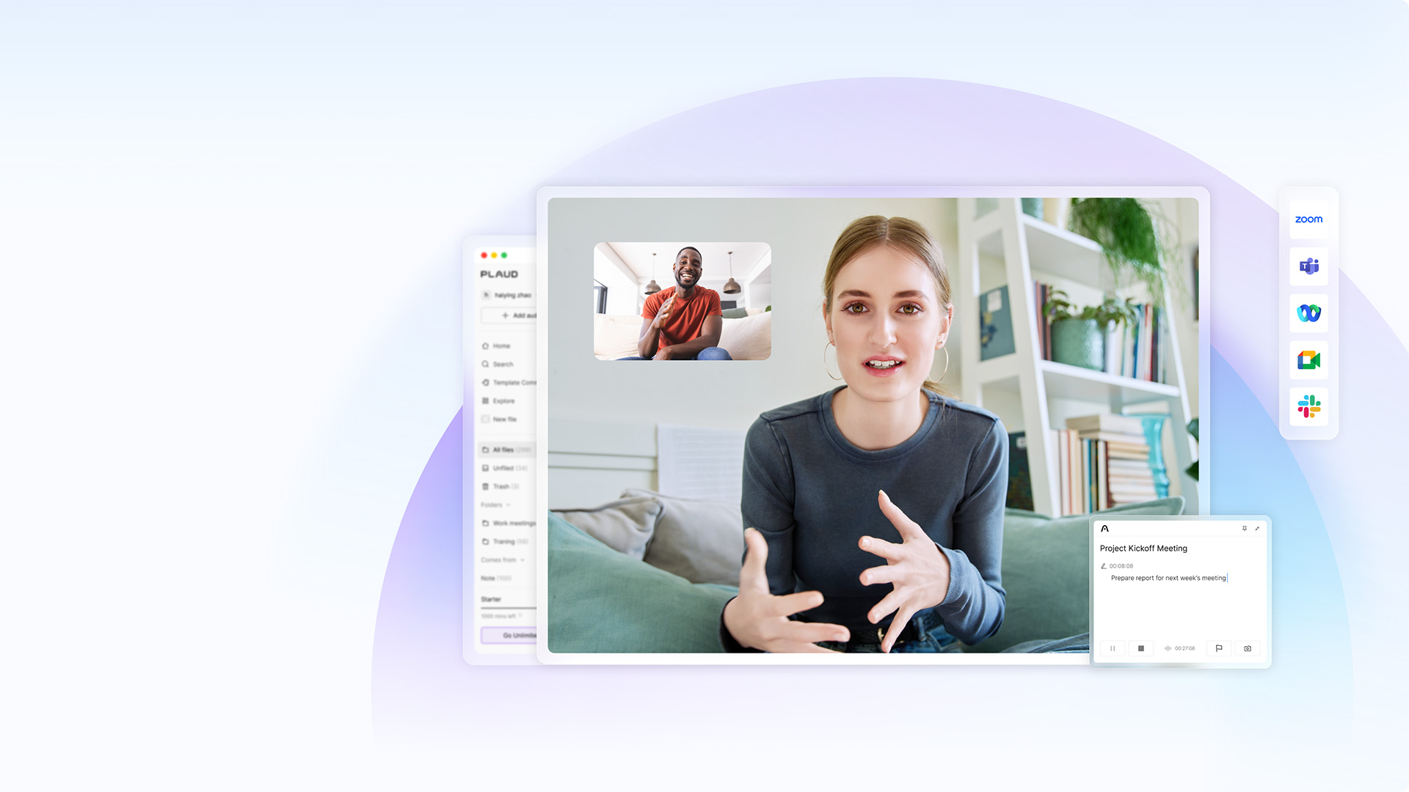Image resolution: width=1409 pixels, height=792 pixels.
Task: Select the Webex icon
Action: click(1308, 313)
